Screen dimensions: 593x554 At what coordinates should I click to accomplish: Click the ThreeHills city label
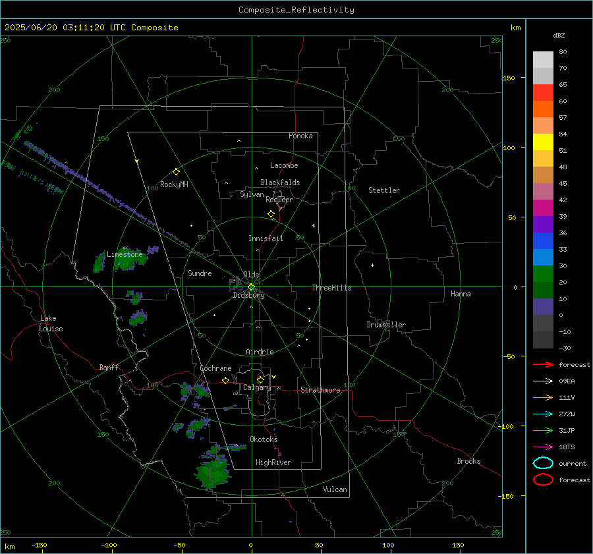[x=331, y=288]
